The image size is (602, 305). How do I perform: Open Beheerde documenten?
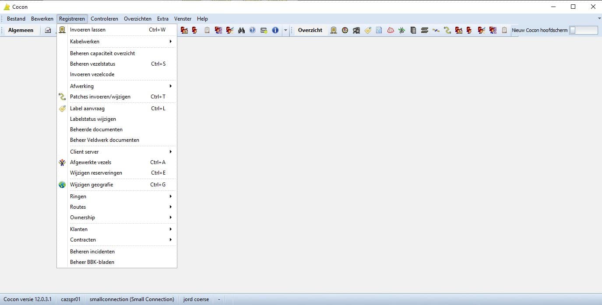(117, 130)
